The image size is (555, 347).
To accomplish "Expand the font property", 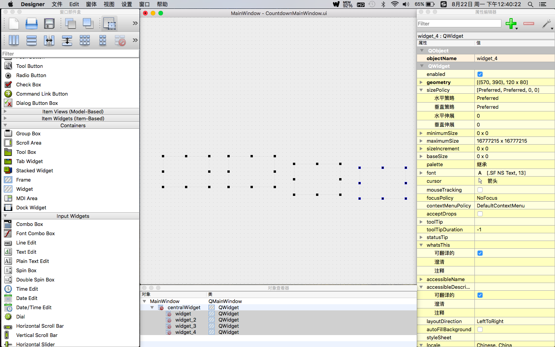I will (x=421, y=173).
